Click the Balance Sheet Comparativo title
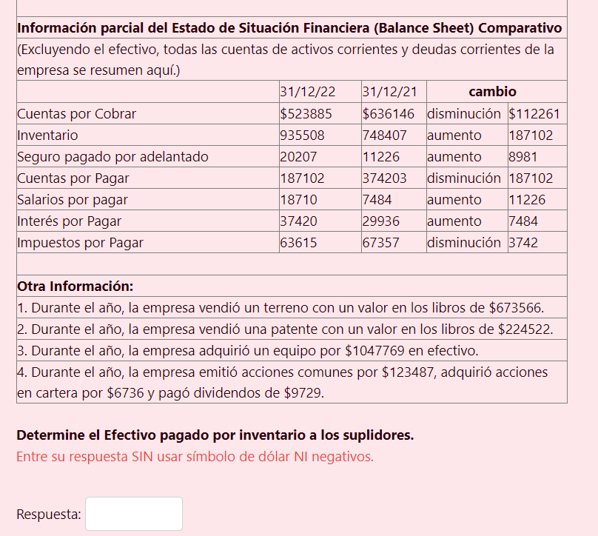The height and width of the screenshot is (536, 598). 289,28
